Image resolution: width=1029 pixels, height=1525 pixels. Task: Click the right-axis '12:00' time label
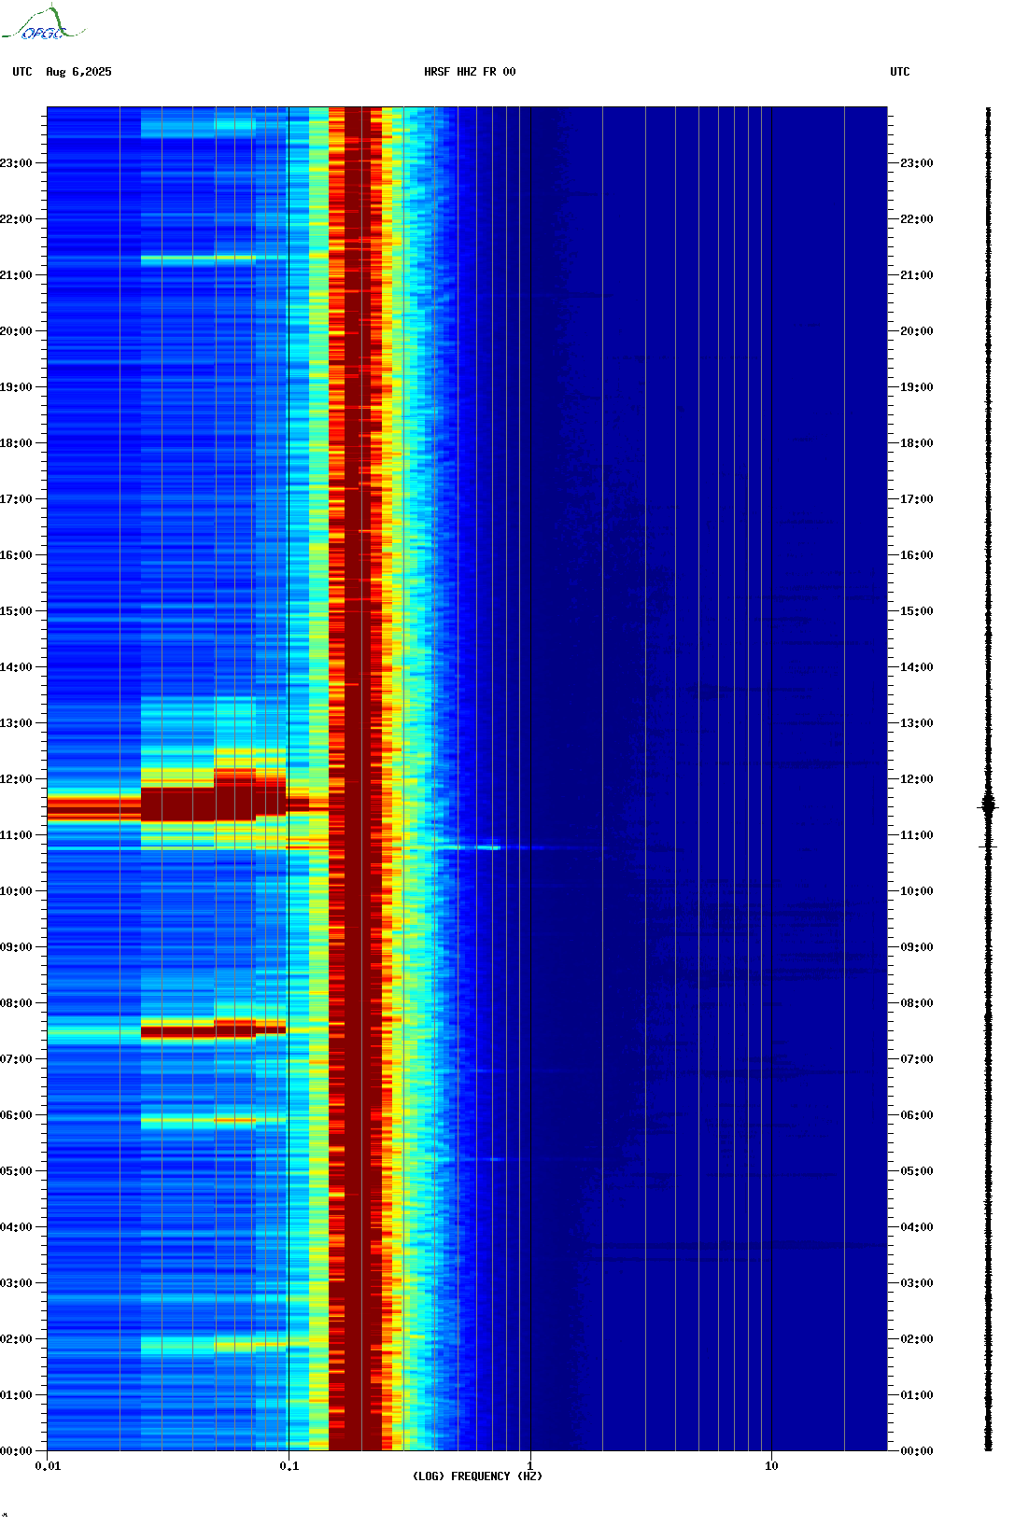pyautogui.click(x=917, y=779)
